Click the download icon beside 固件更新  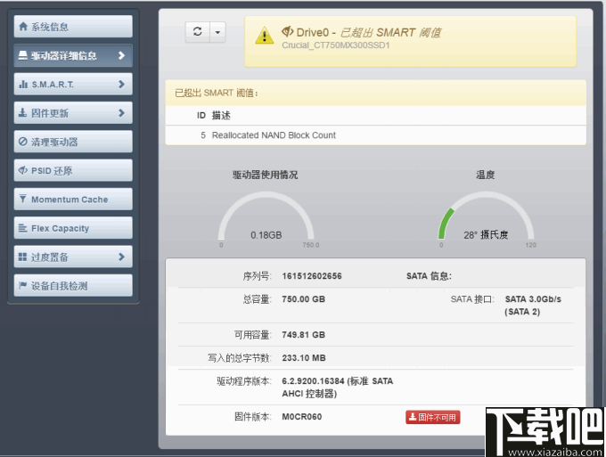coord(23,113)
